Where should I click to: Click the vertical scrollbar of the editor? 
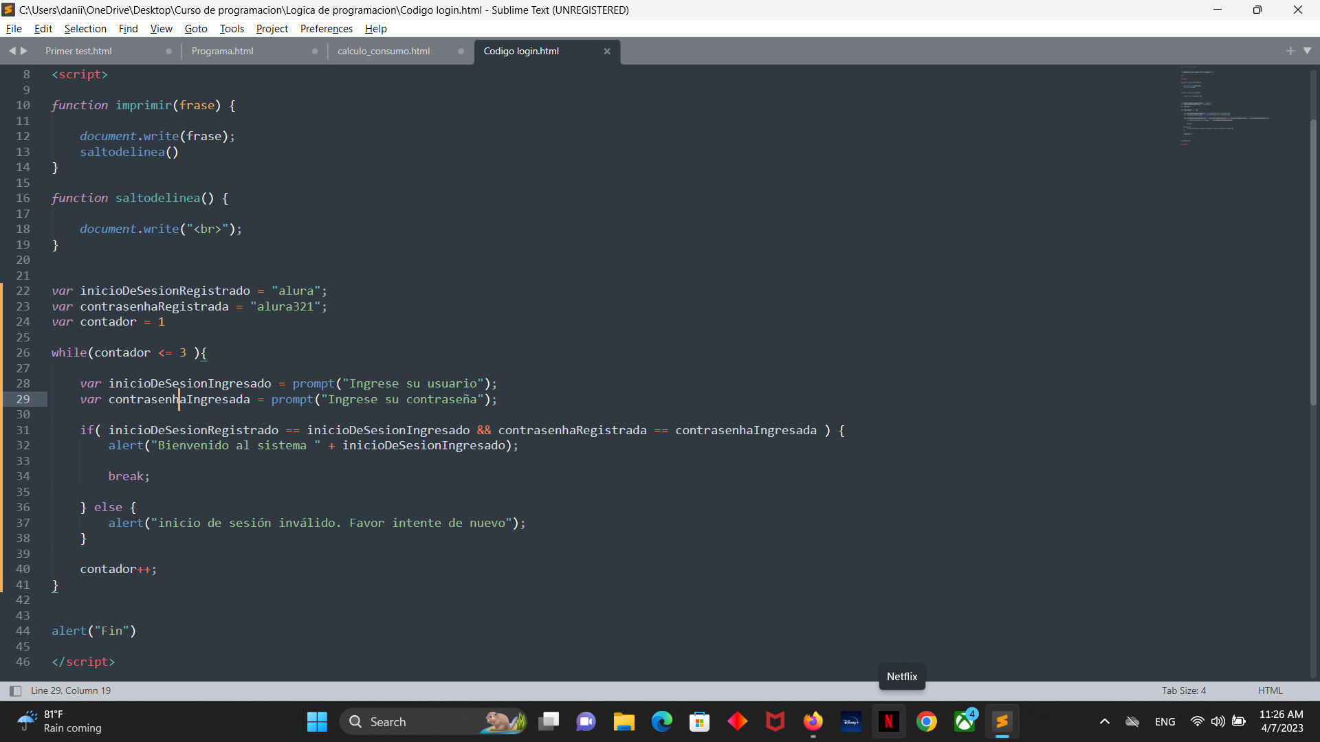(x=1313, y=261)
